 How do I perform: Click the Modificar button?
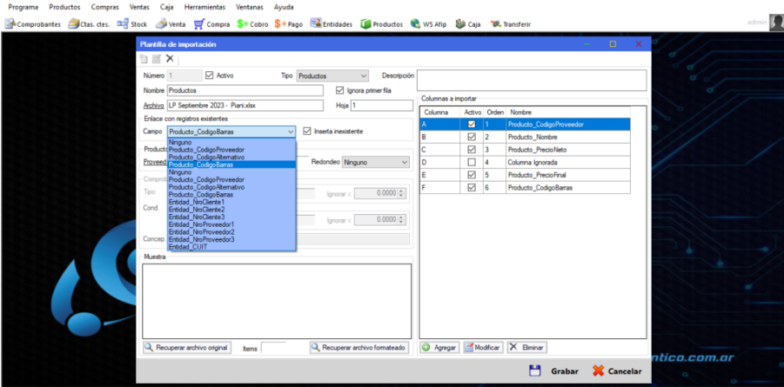coord(483,348)
